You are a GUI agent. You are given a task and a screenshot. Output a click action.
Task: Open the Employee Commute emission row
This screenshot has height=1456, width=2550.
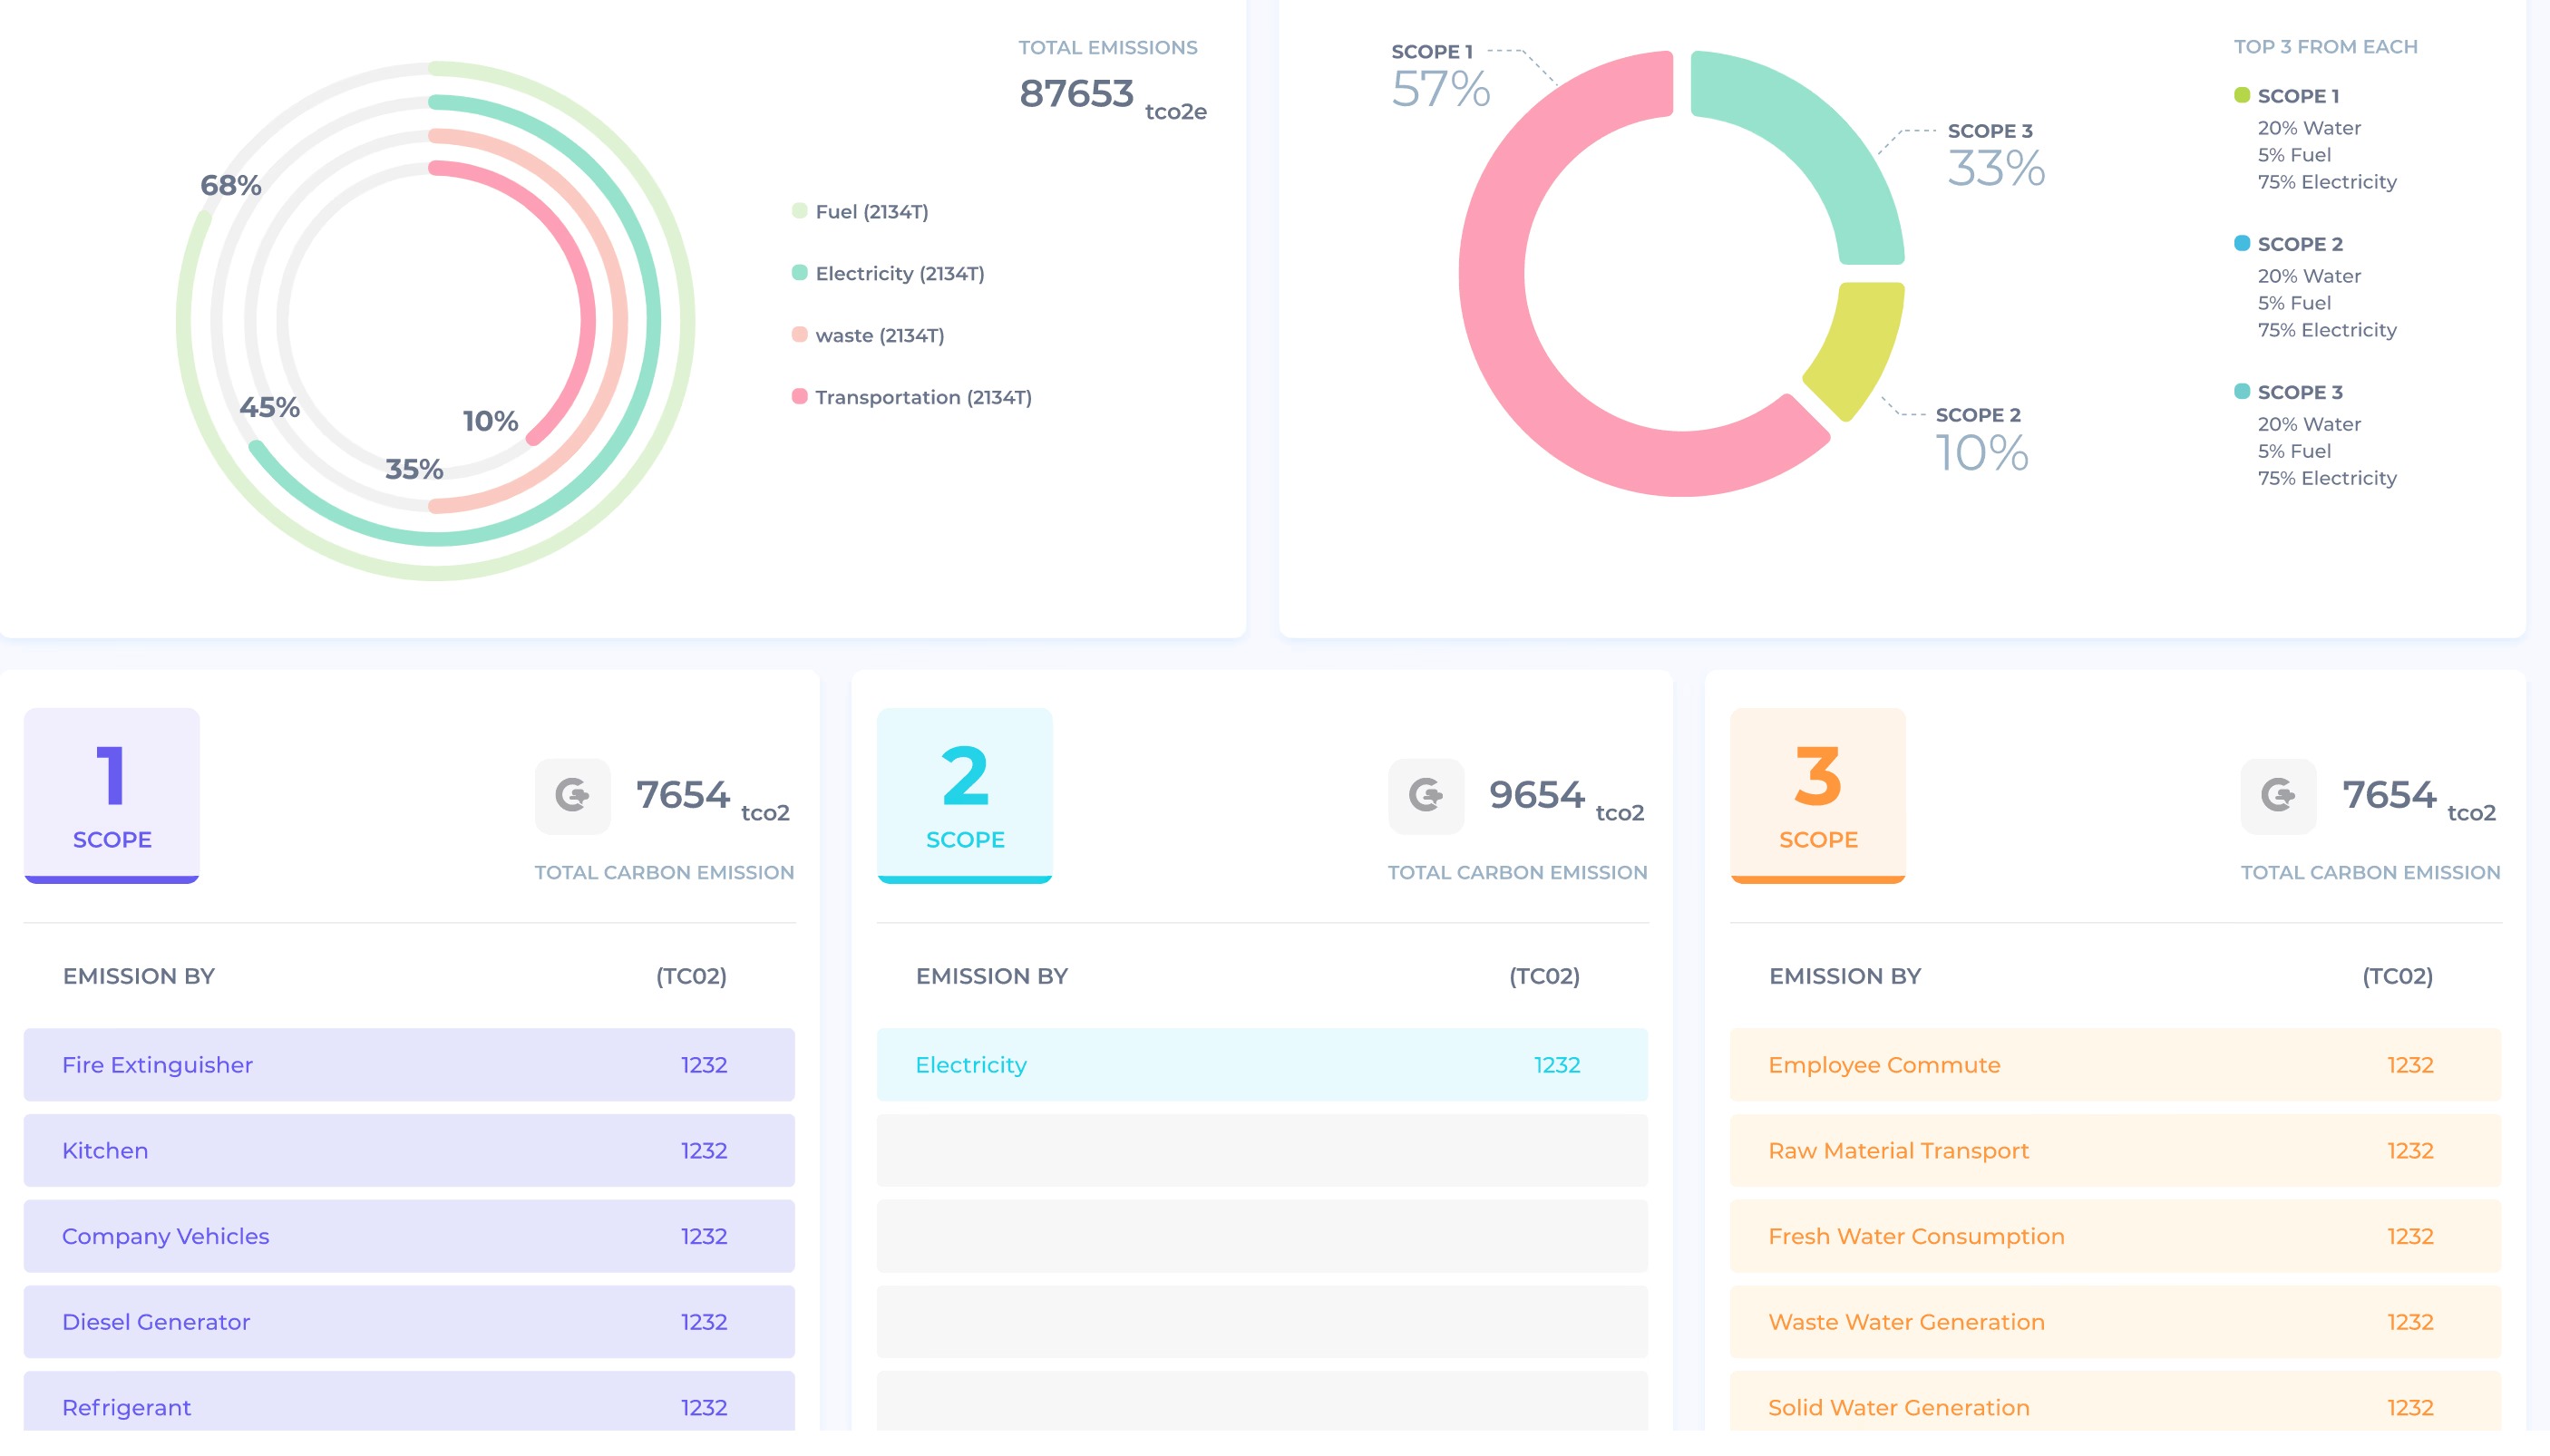point(2114,1065)
